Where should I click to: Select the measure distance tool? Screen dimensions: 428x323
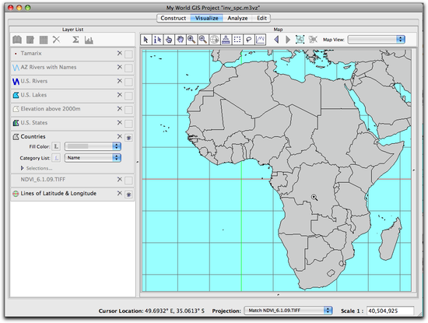(226, 40)
